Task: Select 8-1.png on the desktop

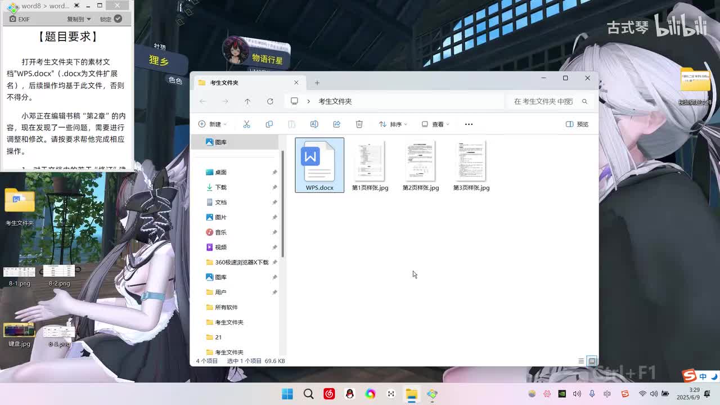Action: [x=20, y=276]
